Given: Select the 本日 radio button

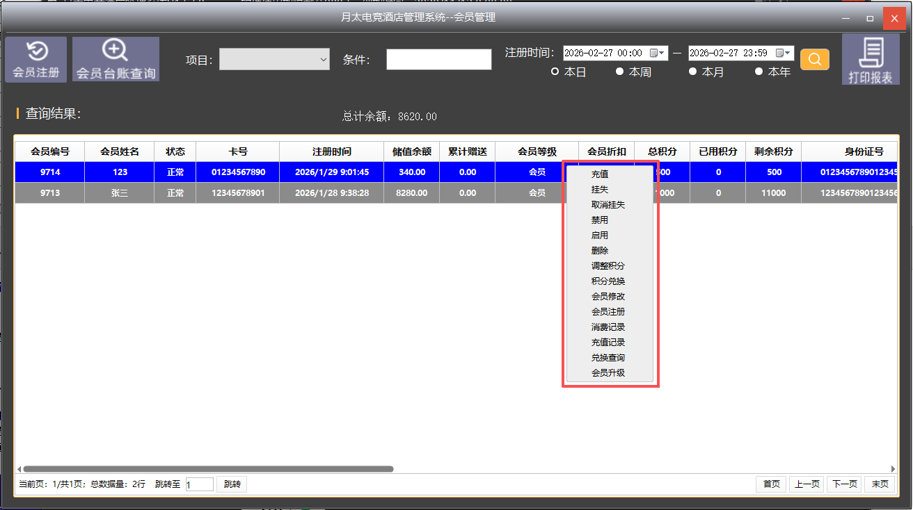Looking at the screenshot, I should (555, 72).
